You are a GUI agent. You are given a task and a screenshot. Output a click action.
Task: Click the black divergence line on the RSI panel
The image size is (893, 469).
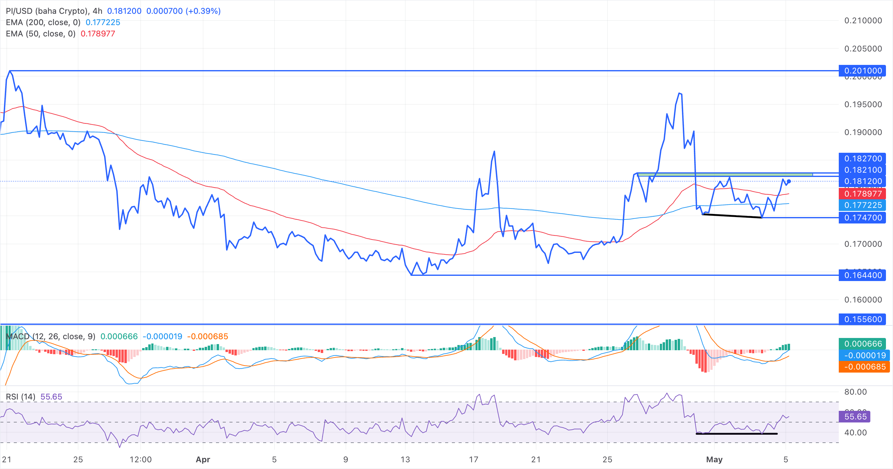737,434
